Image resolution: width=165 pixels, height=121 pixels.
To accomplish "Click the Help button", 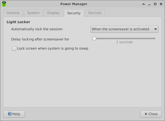I will pos(14,114).
